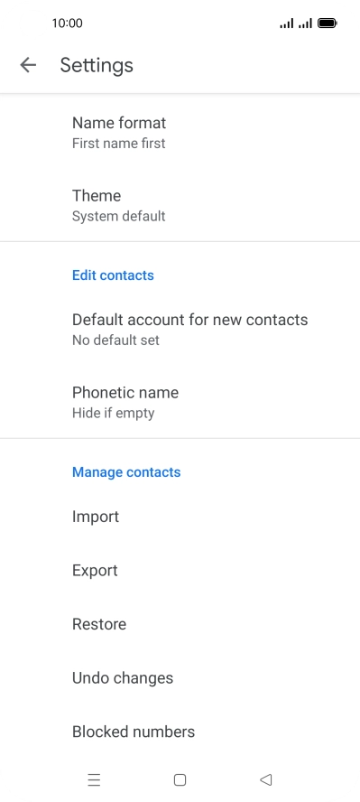Tap the 10:00 clock in status bar

point(67,23)
